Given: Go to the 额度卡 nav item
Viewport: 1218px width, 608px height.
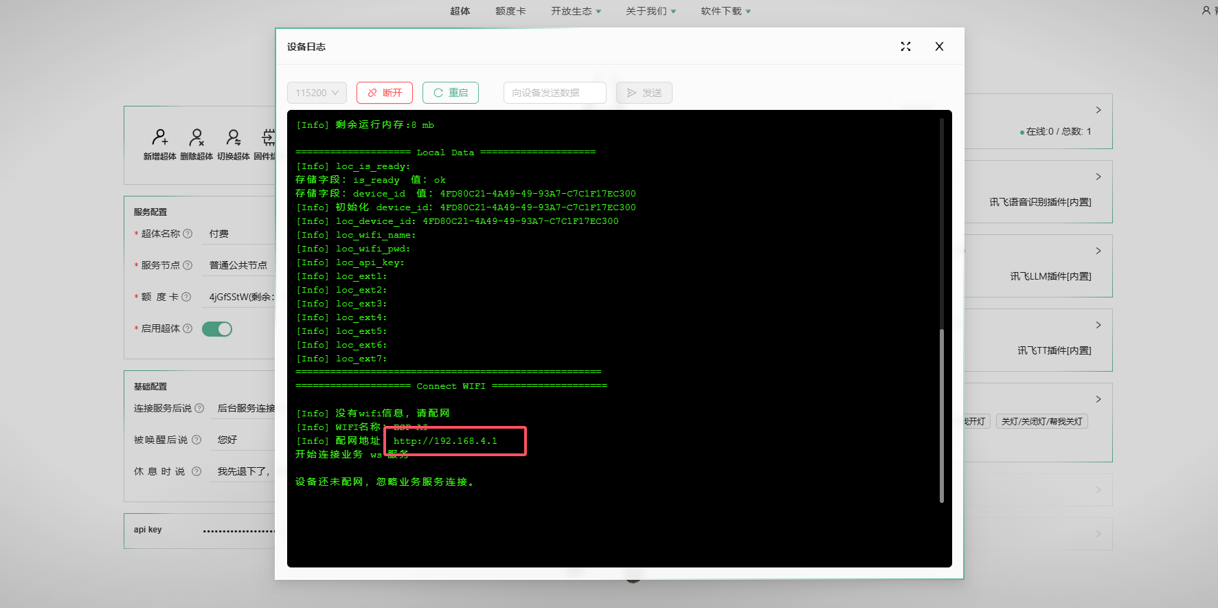Looking at the screenshot, I should point(510,11).
